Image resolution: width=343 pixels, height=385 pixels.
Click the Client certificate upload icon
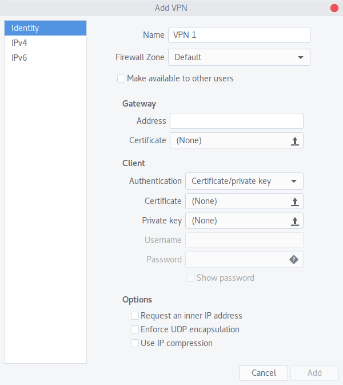pos(295,202)
